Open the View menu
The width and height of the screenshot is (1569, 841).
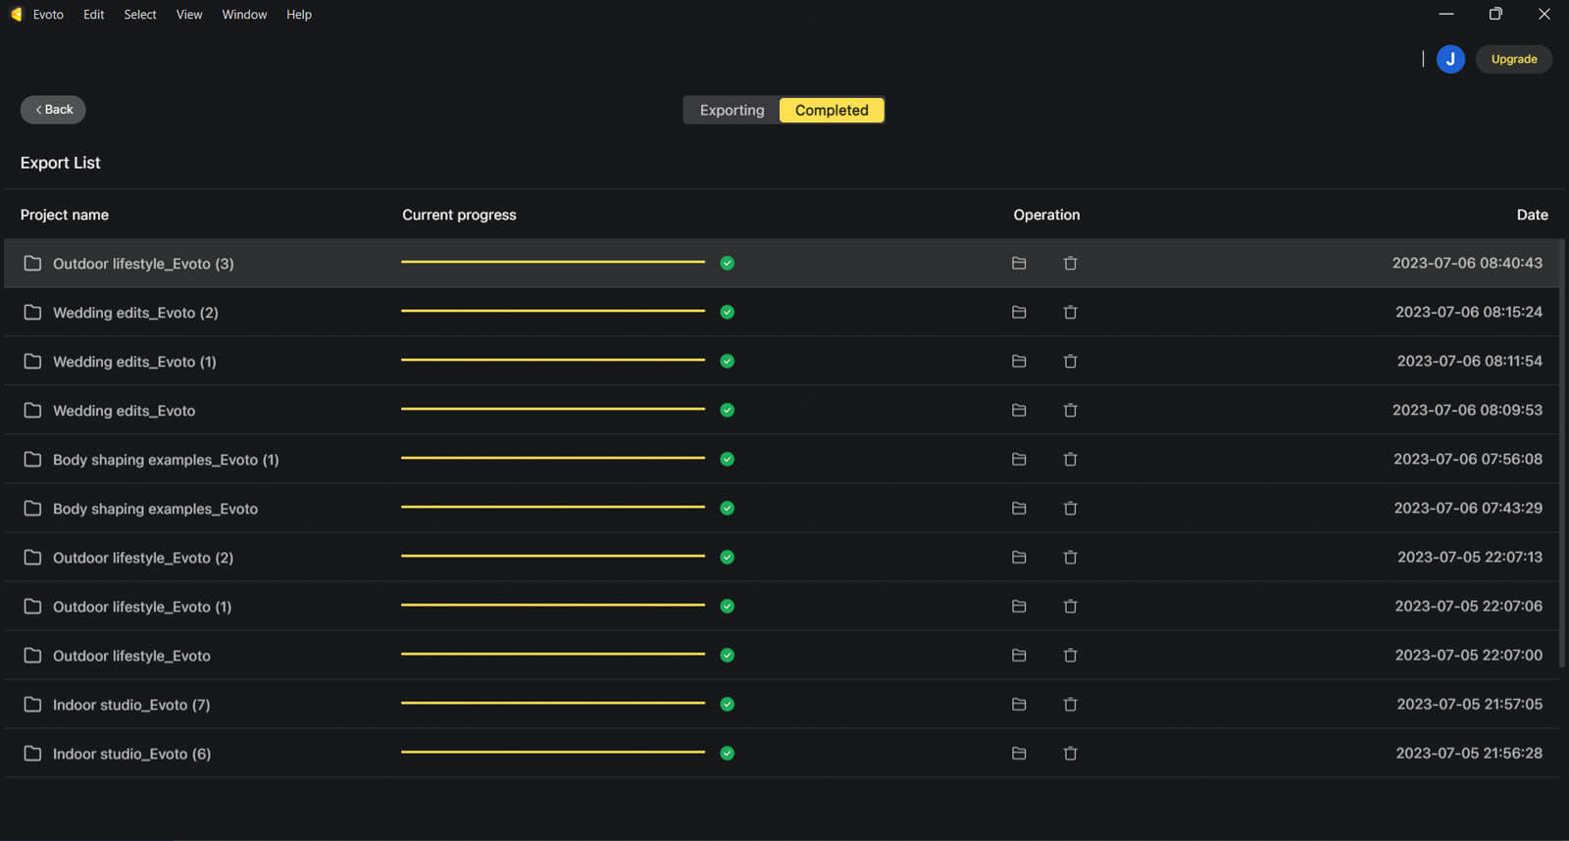click(x=189, y=15)
